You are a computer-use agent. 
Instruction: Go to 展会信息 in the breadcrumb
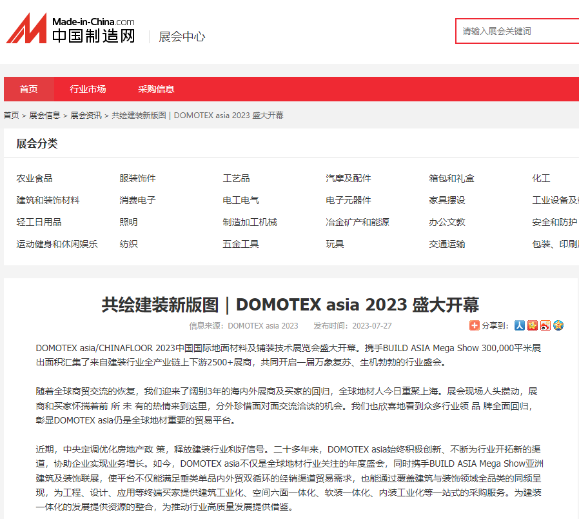tap(44, 116)
